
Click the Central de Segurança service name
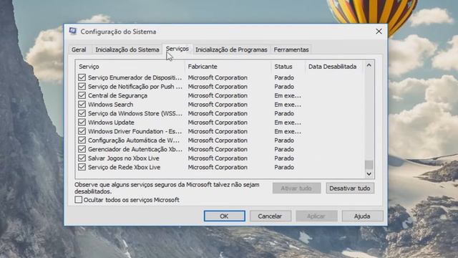[x=117, y=95]
